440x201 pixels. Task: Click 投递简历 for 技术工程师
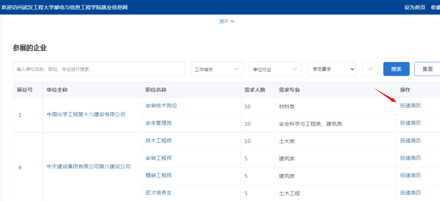(x=410, y=140)
